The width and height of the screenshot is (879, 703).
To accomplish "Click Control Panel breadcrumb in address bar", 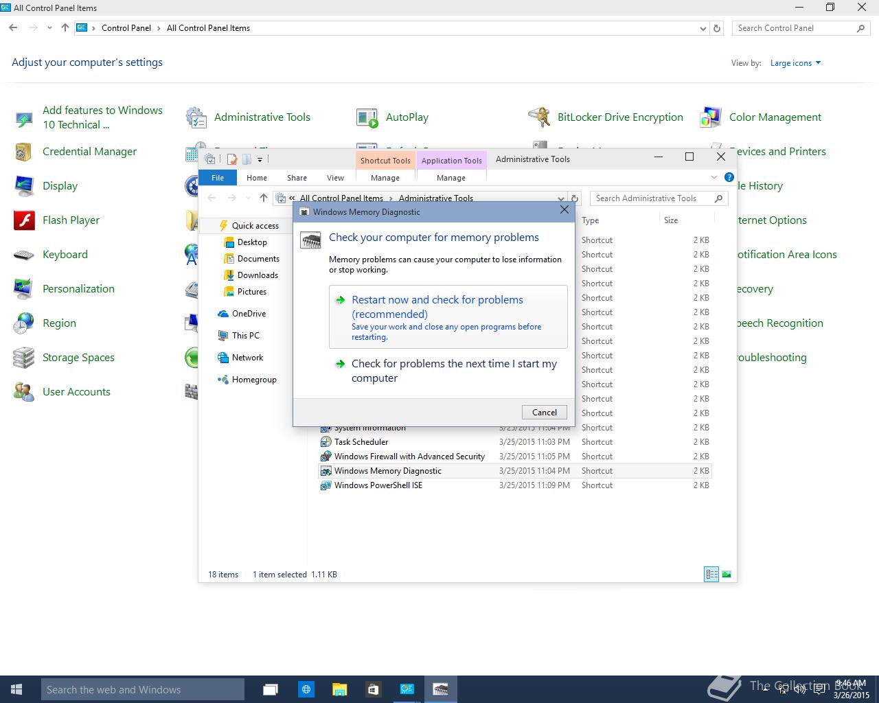I will (x=126, y=28).
